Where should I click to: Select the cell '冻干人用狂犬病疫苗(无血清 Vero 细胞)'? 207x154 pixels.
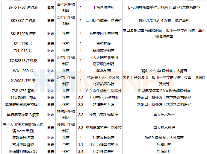click(23, 127)
